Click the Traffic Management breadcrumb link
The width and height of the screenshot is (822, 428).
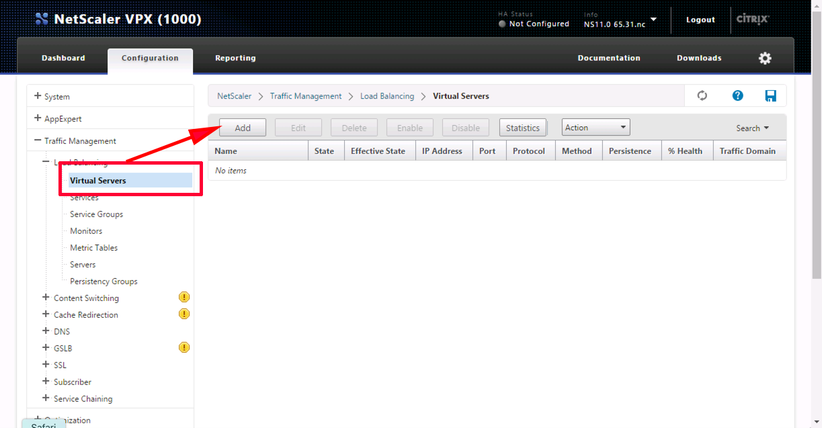pos(306,96)
